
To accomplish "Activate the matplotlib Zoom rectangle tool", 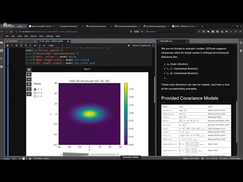I will tap(29, 89).
